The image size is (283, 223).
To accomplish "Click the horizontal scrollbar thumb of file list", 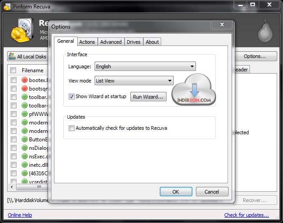I will point(33,187).
